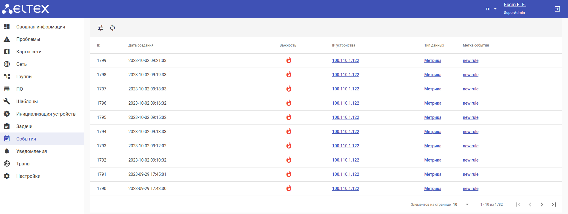Screen dimensions: 568x214
Task: Click the Дата создания column header
Action: coord(141,45)
